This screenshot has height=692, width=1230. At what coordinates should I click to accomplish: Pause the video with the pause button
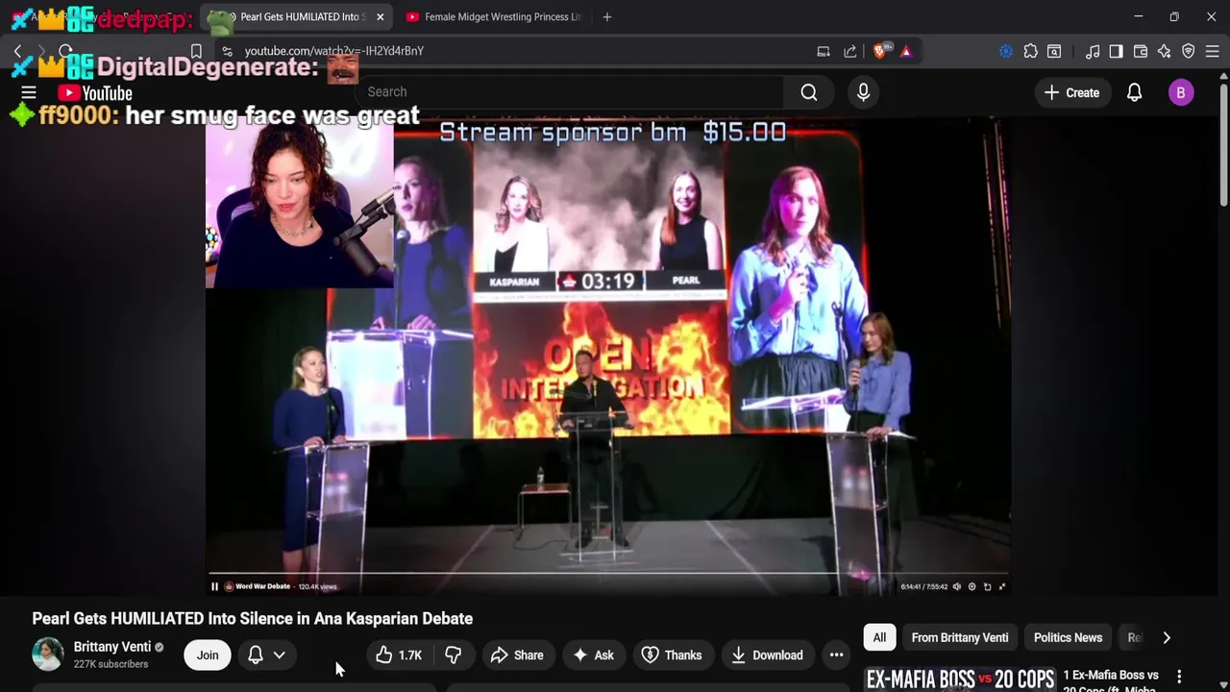click(214, 586)
